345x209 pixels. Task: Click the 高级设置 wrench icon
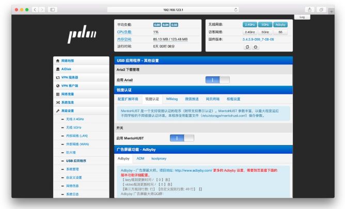click(58, 111)
